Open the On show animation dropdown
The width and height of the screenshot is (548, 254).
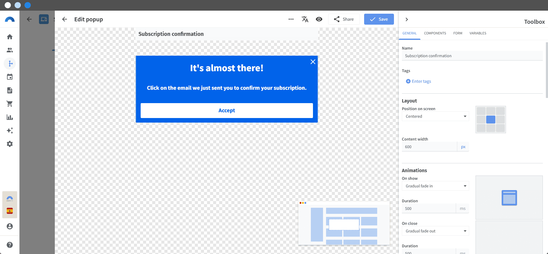coord(435,186)
